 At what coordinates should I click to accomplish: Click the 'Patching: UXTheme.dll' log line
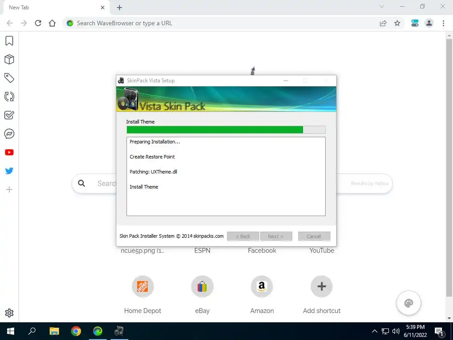point(154,172)
